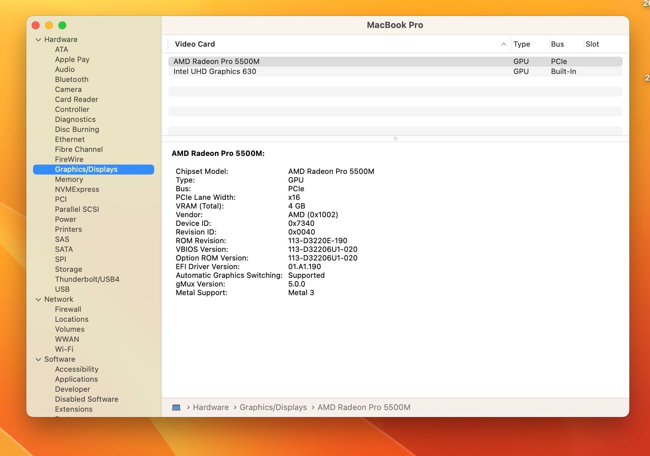Select AMD Radeon Pro 5500M row
This screenshot has height=456, width=650.
coord(395,61)
